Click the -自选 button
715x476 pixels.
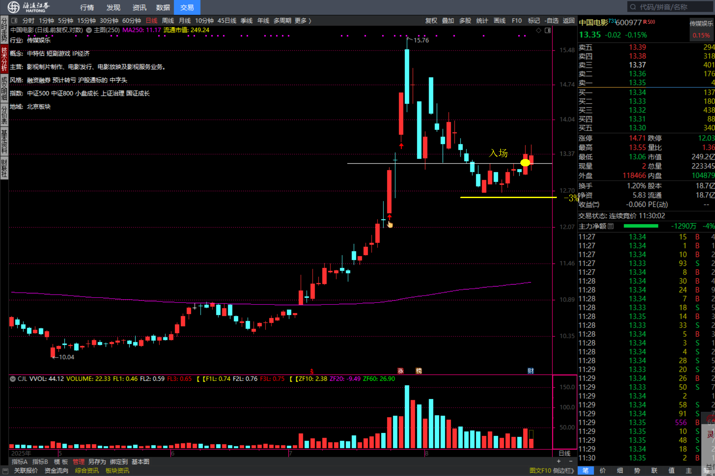coord(551,21)
